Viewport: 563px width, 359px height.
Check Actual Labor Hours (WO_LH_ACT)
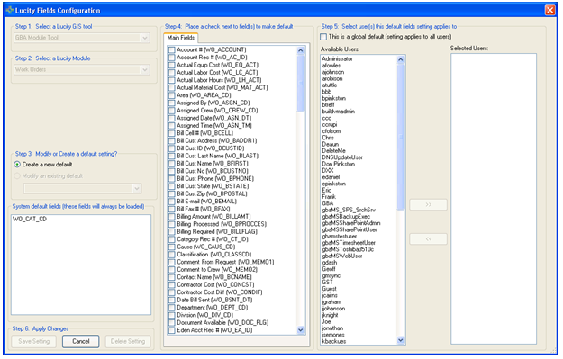pyautogui.click(x=172, y=80)
